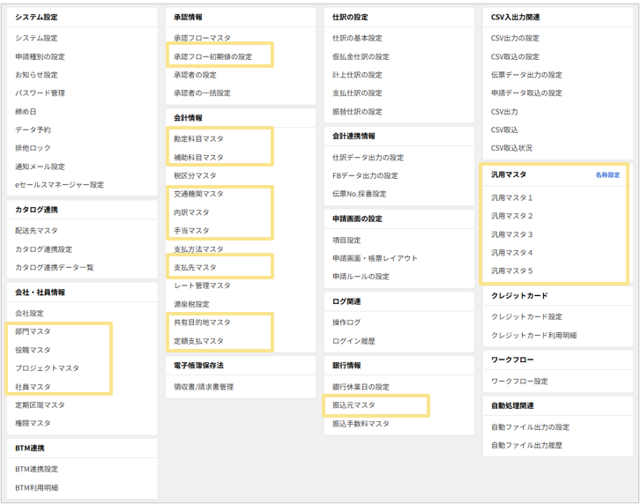
Task: Open ワークフロー設定
Action: click(519, 382)
